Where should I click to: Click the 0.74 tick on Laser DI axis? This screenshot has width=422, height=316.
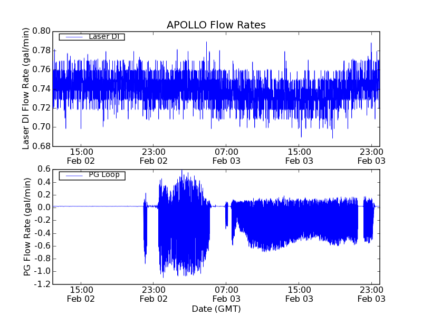42,88
